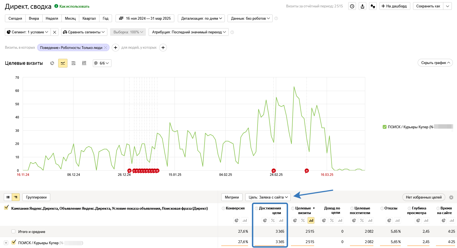Select the Квартал period tab
The width and height of the screenshot is (457, 248).
(89, 18)
